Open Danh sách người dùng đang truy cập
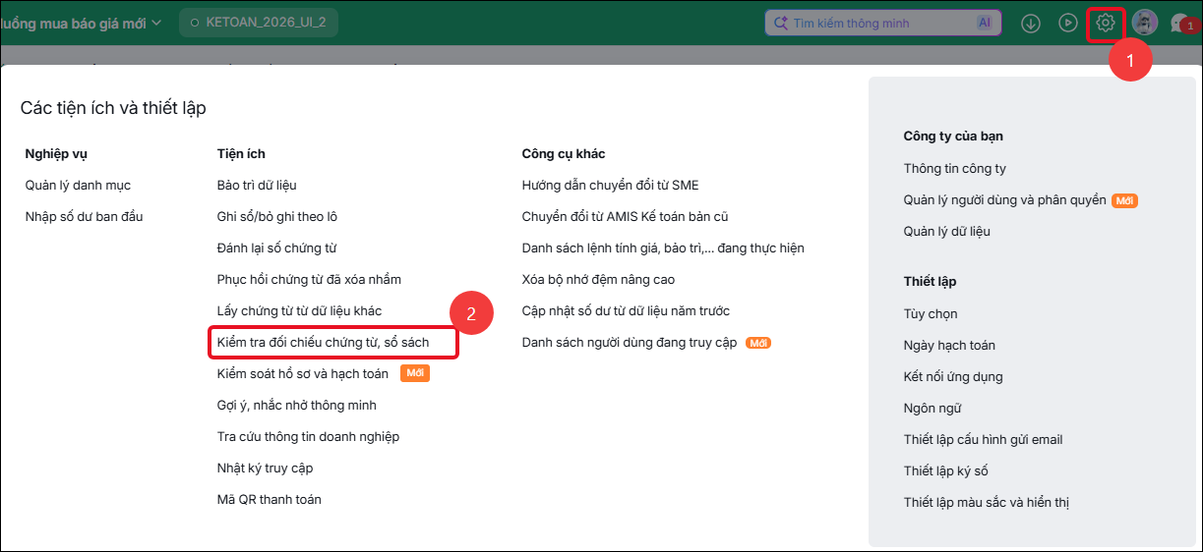 [x=630, y=342]
